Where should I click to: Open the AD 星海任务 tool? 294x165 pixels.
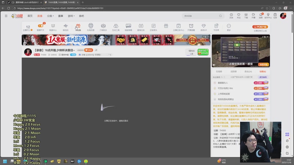(x=141, y=27)
